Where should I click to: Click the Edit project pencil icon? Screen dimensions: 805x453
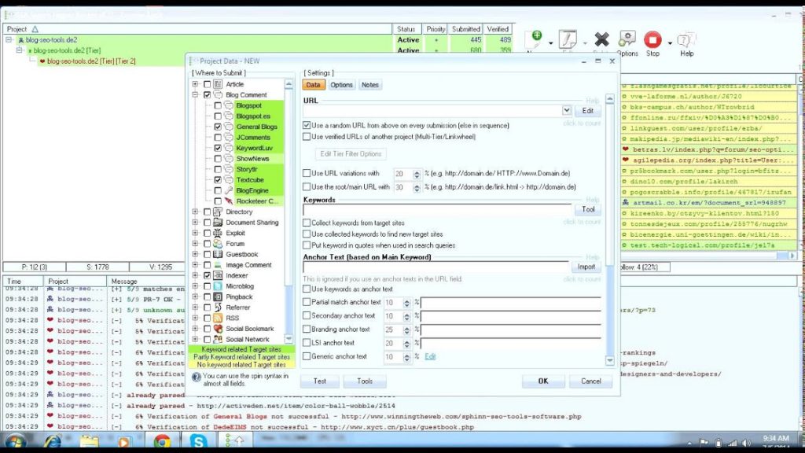pos(568,39)
